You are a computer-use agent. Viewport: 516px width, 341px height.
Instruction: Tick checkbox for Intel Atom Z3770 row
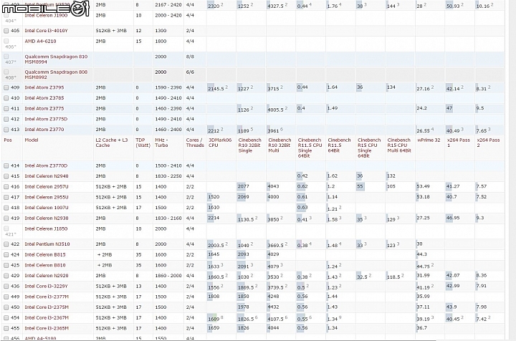tap(6, 130)
